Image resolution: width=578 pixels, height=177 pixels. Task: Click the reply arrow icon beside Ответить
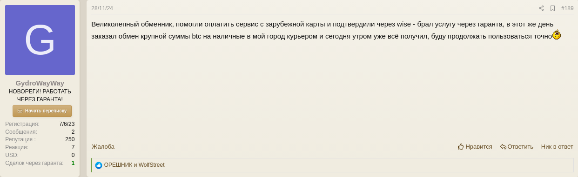click(503, 147)
